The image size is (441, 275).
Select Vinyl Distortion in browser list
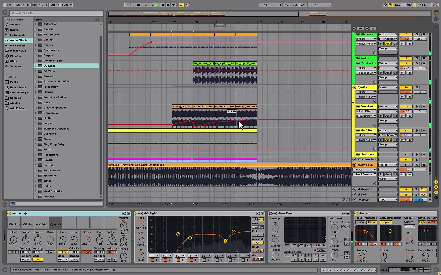[53, 191]
